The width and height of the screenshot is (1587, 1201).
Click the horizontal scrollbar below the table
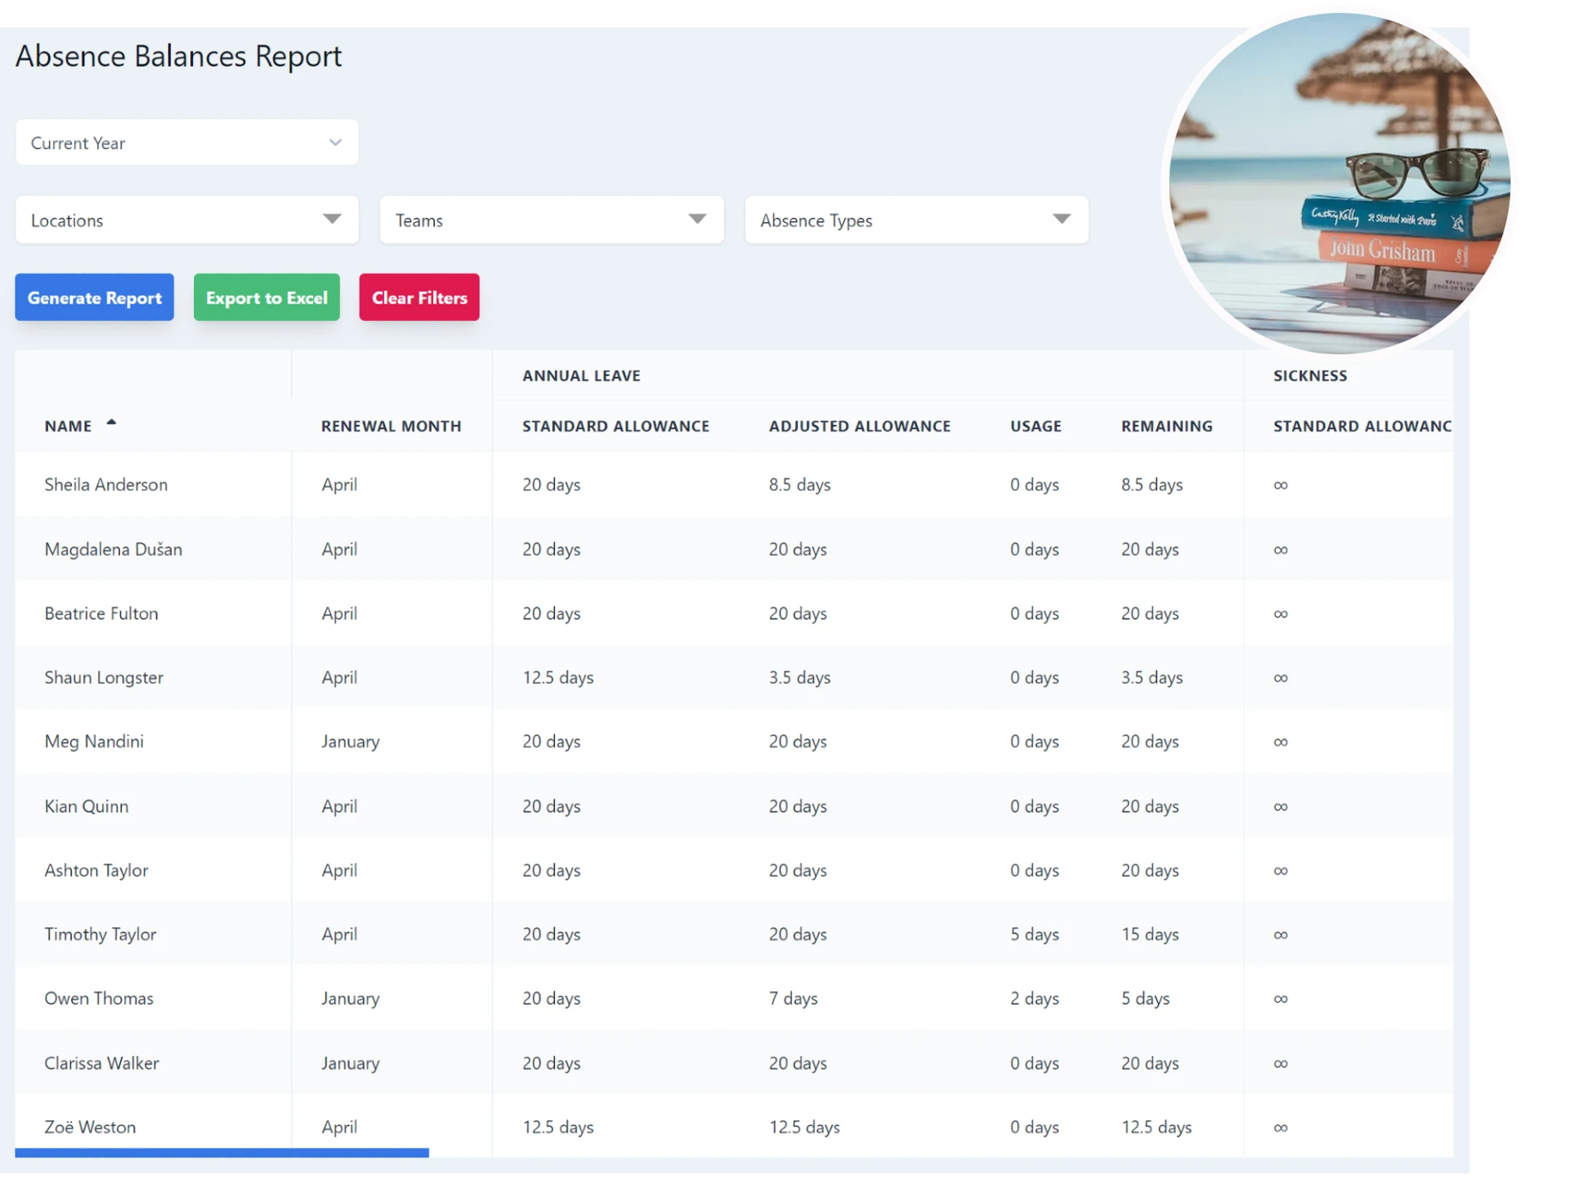[x=221, y=1153]
